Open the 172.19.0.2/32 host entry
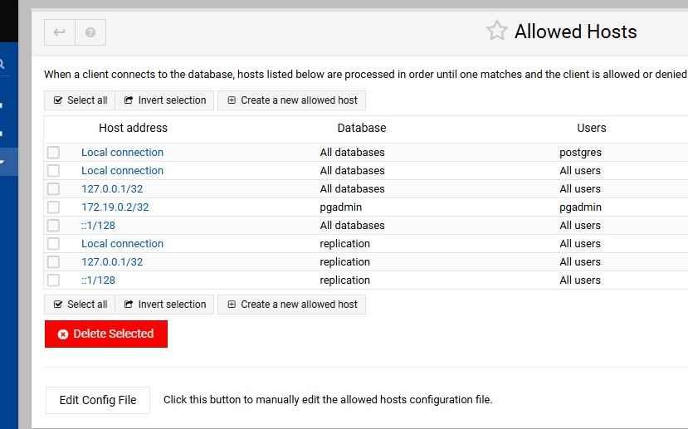The height and width of the screenshot is (429, 688). pos(115,207)
